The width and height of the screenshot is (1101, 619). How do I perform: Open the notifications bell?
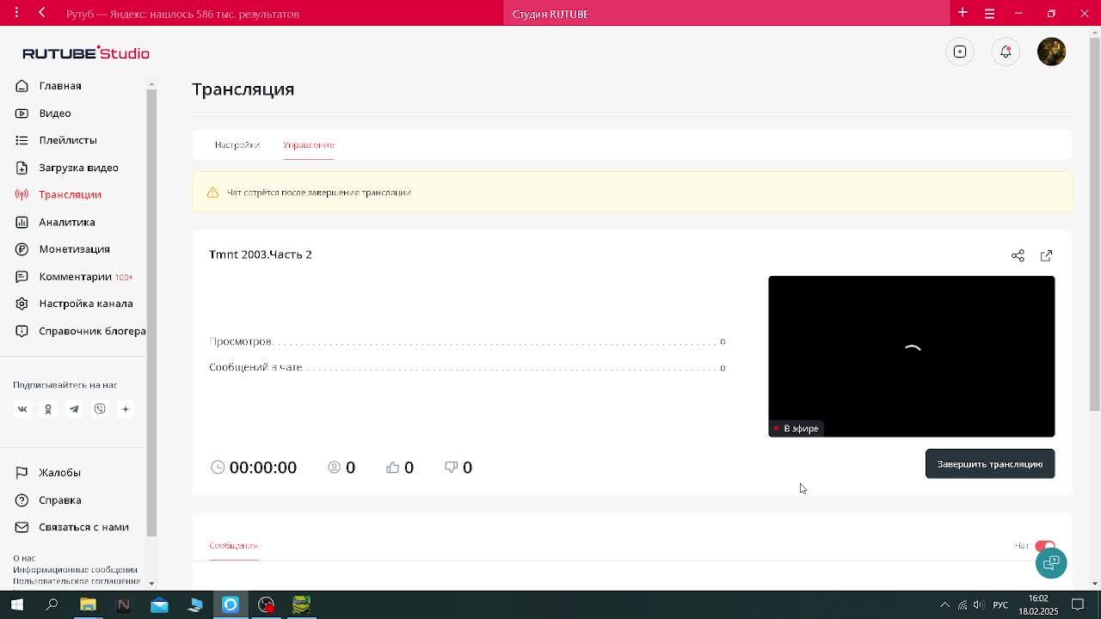[1006, 52]
